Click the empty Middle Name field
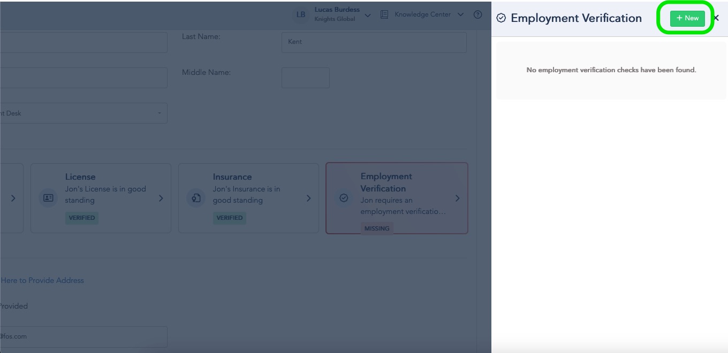 [x=306, y=78]
